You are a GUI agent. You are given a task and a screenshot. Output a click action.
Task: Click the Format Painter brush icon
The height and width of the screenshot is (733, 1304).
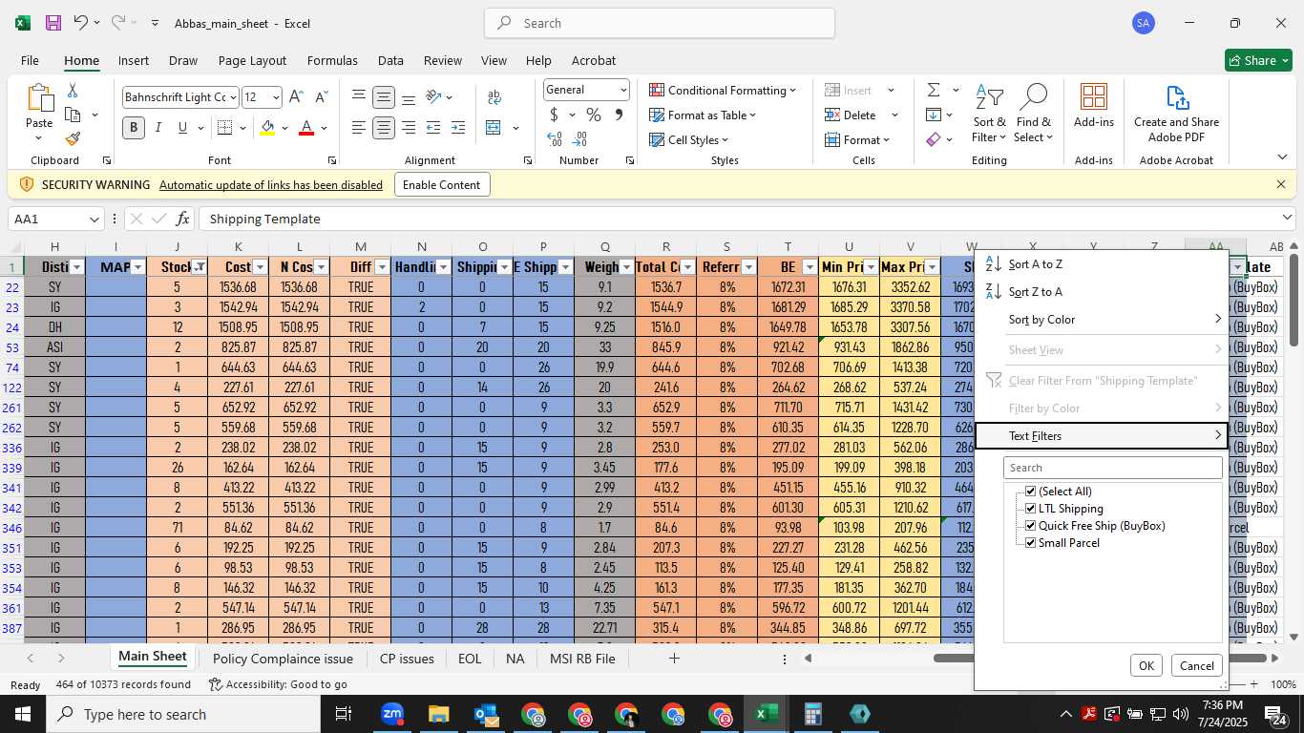pos(73,139)
